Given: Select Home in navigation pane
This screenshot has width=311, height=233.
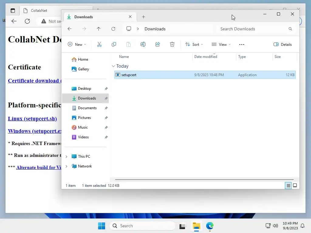Looking at the screenshot, I should pyautogui.click(x=85, y=59).
